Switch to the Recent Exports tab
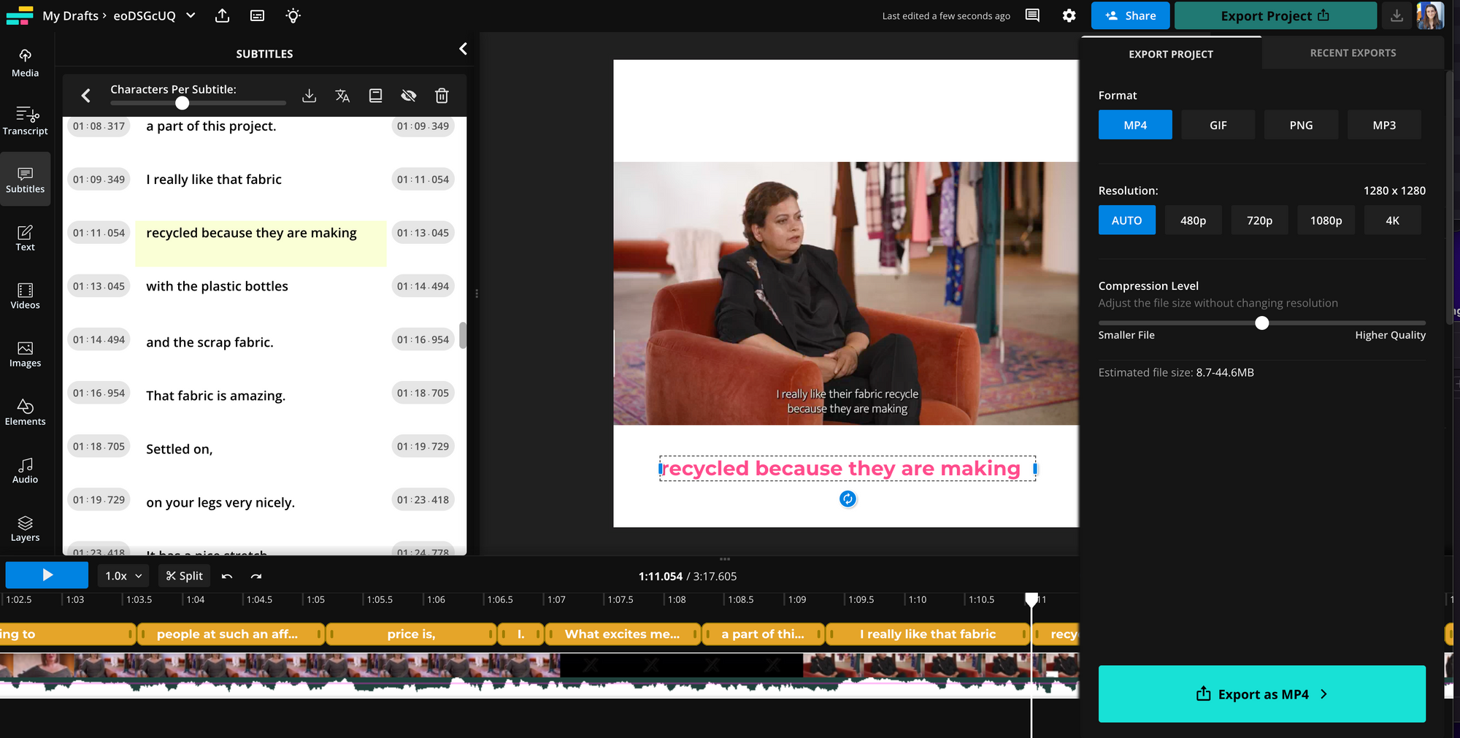1460x738 pixels. click(1353, 53)
